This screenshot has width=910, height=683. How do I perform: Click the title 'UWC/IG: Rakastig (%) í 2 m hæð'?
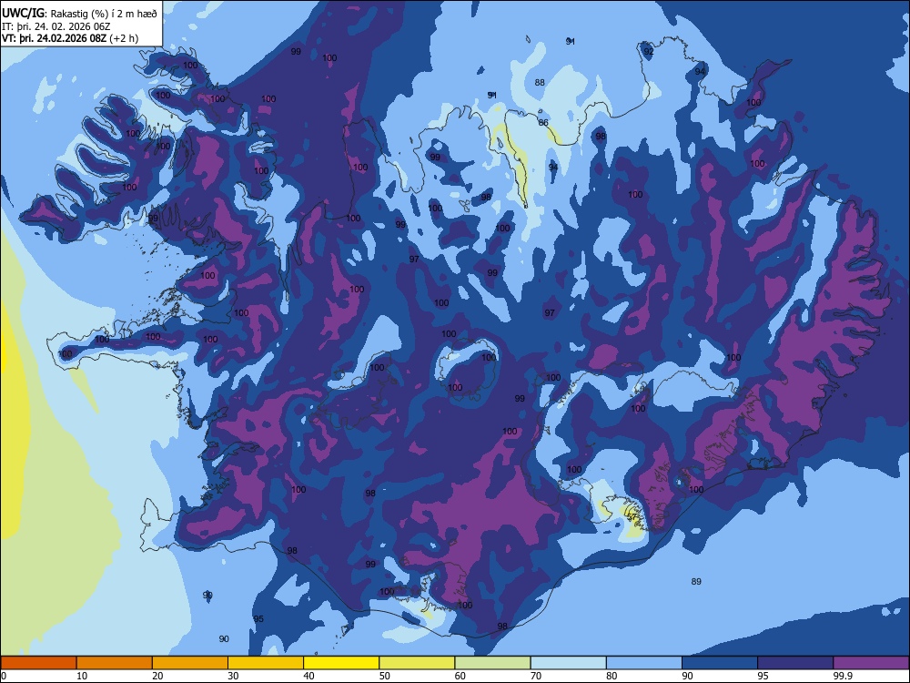pyautogui.click(x=79, y=14)
